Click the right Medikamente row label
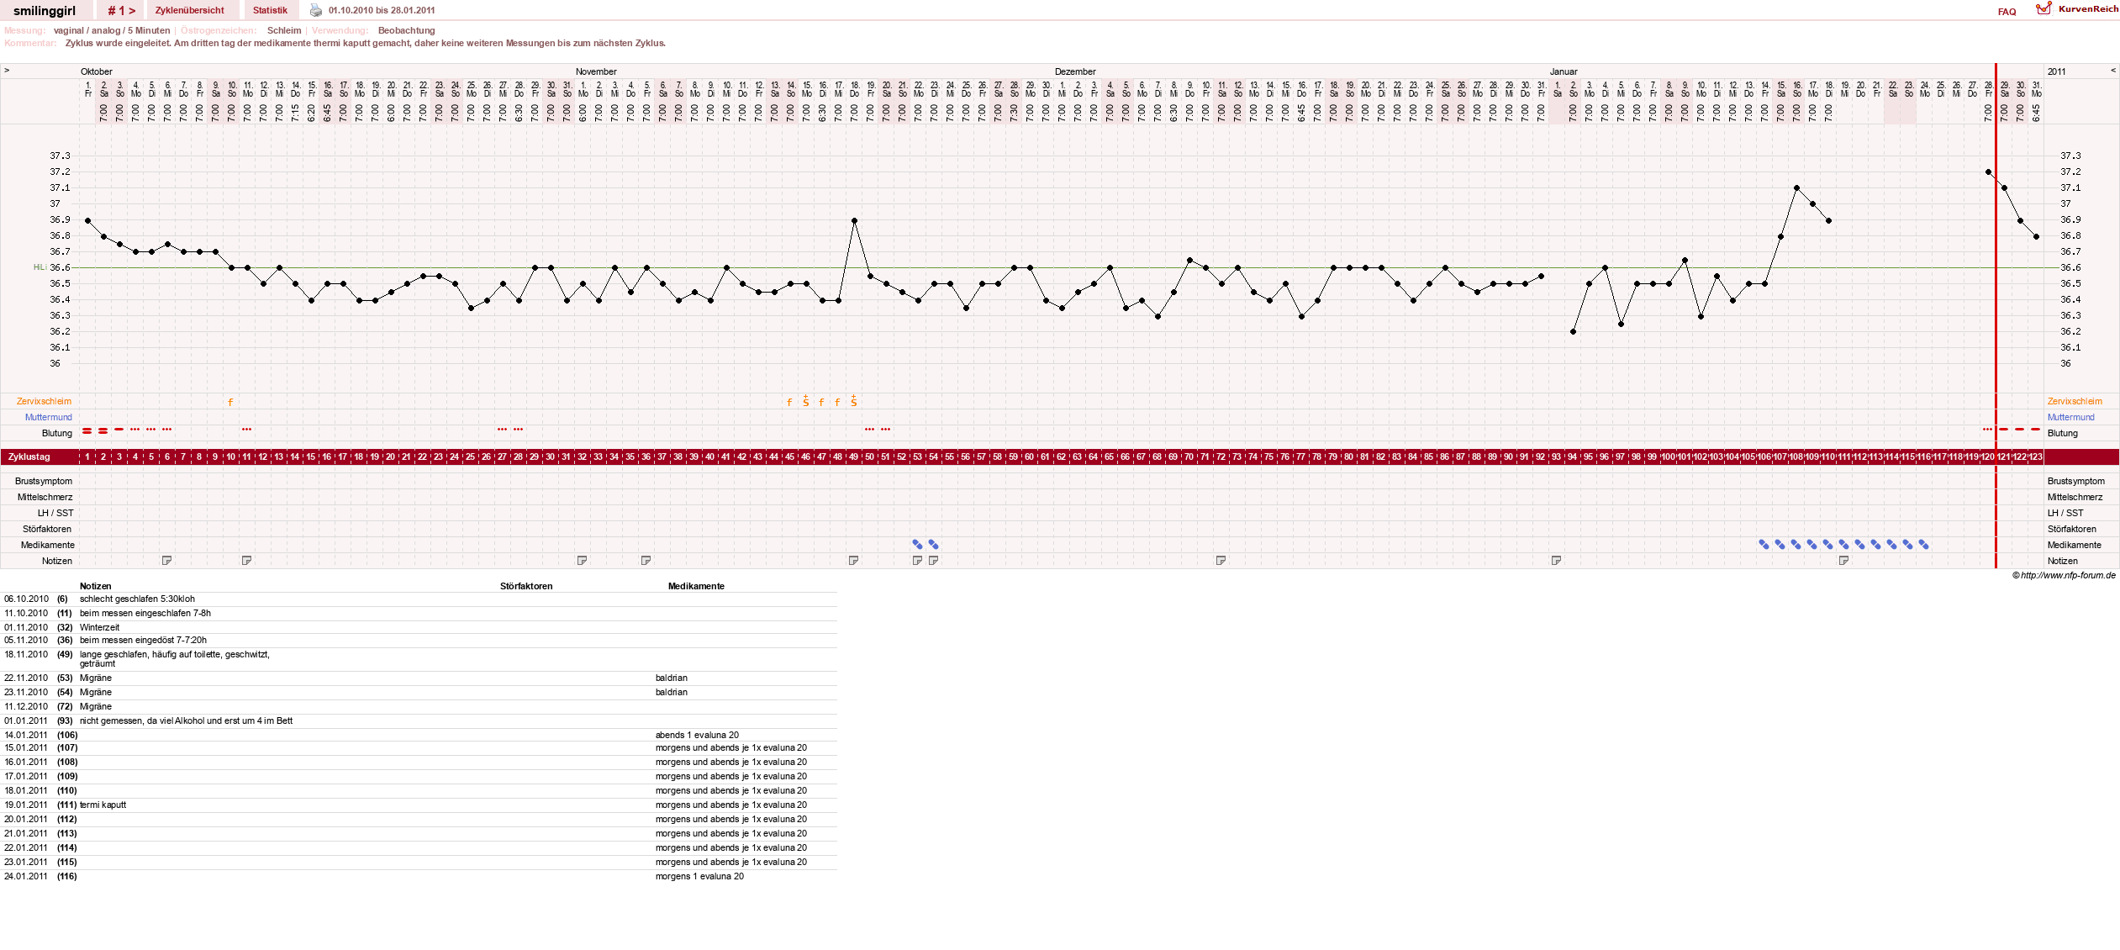The width and height of the screenshot is (2120, 950). [x=2075, y=546]
